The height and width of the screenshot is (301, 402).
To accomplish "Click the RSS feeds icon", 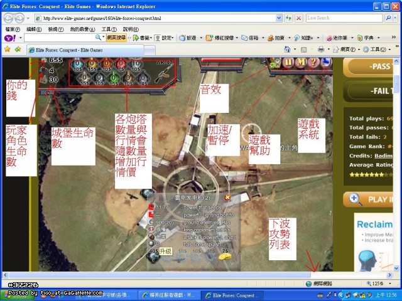I will (303, 50).
